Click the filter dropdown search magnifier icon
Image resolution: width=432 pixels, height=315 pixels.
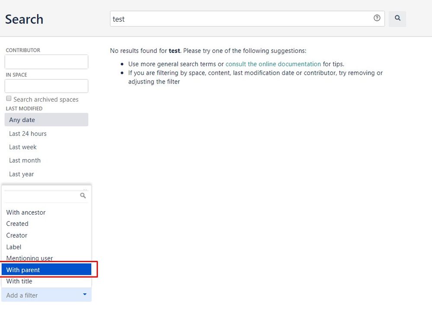click(x=83, y=196)
